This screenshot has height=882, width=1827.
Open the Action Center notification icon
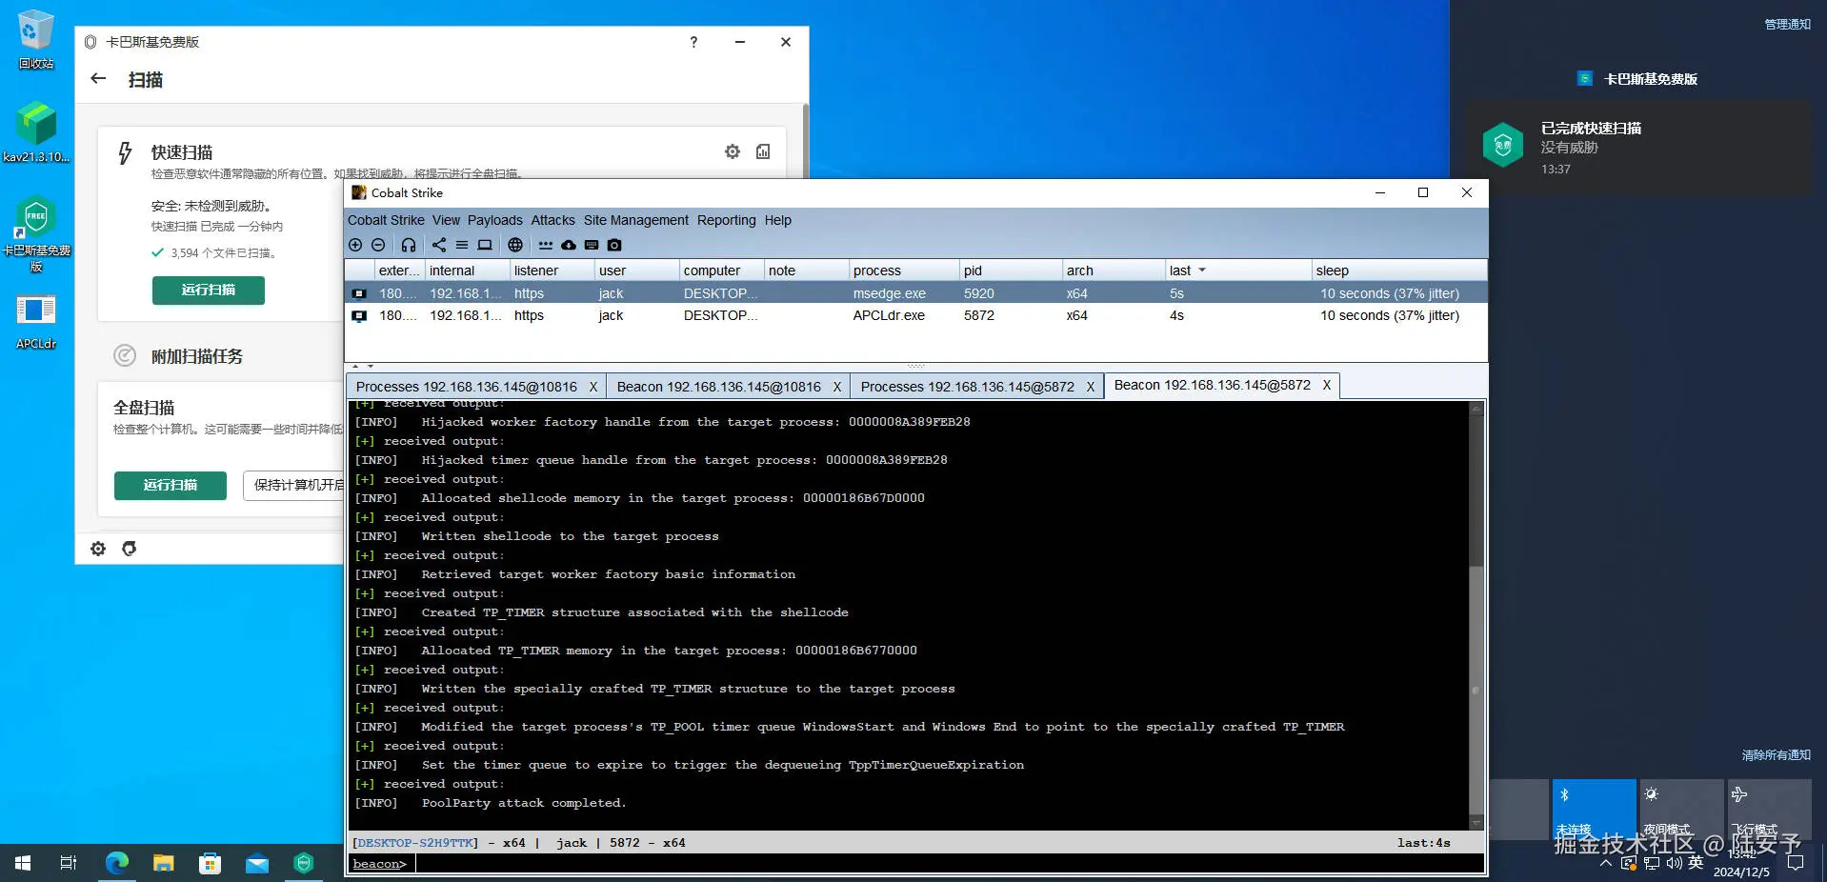[1797, 863]
